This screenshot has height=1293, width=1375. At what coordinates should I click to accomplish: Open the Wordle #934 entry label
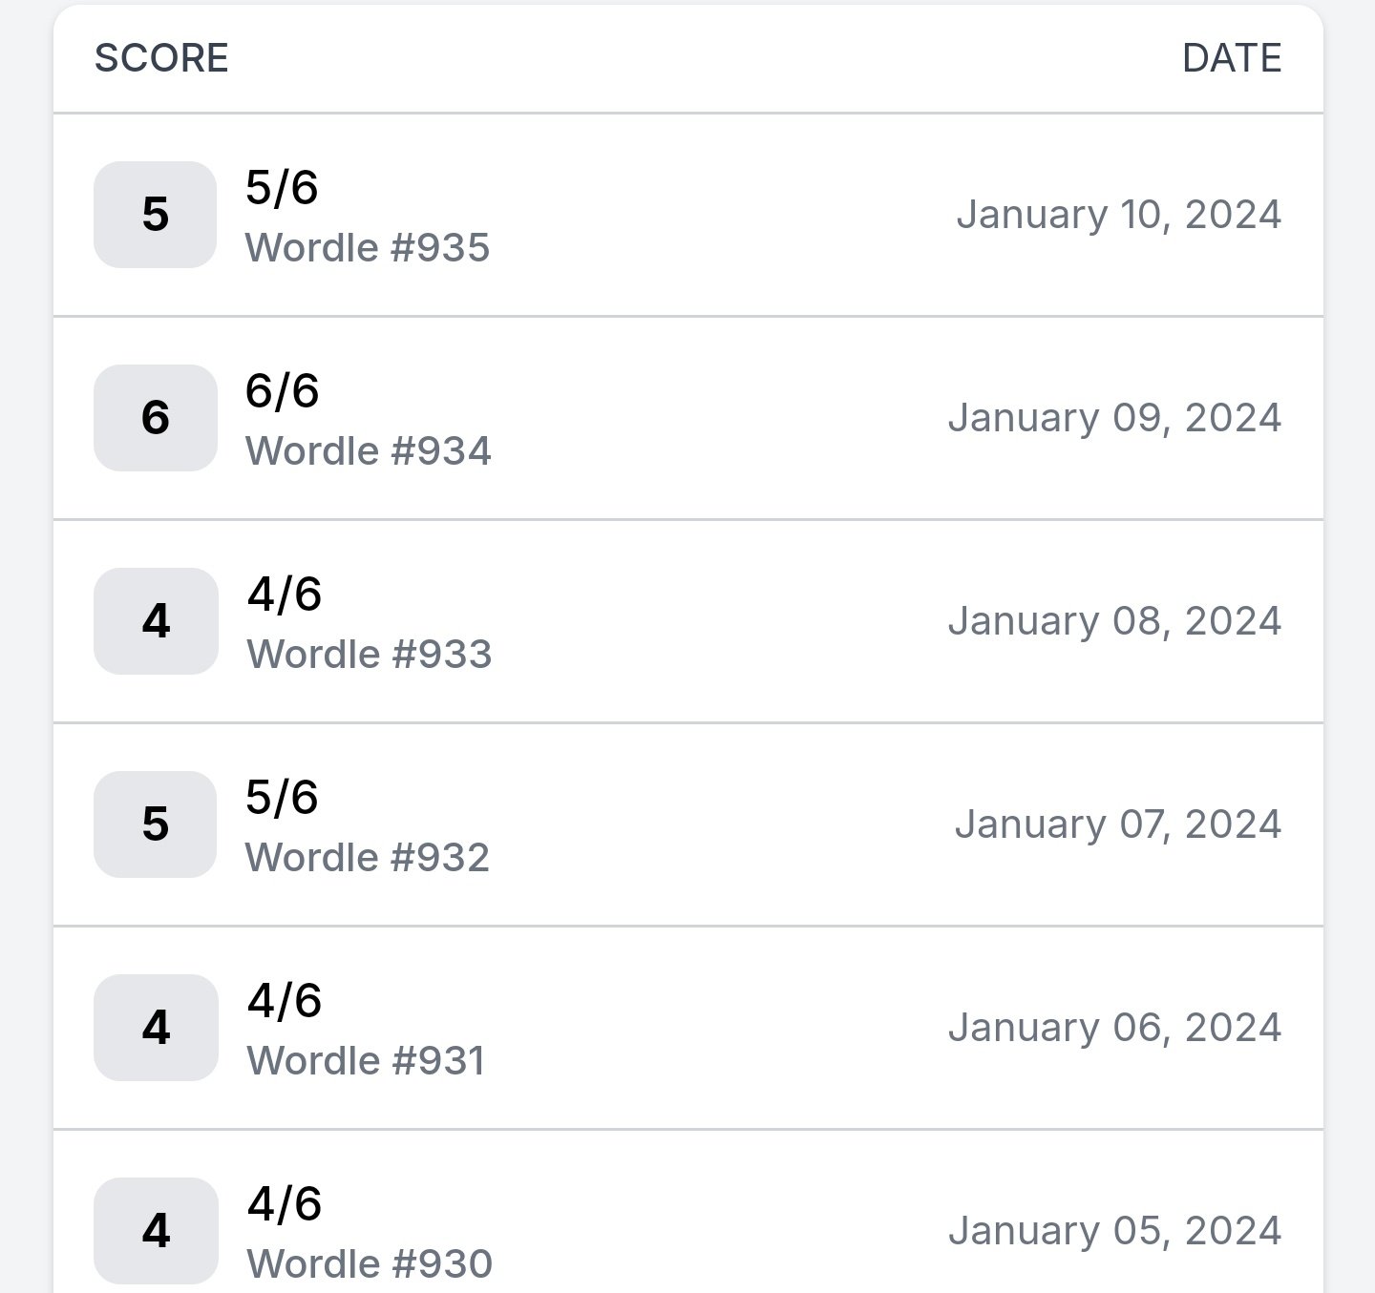point(368,451)
